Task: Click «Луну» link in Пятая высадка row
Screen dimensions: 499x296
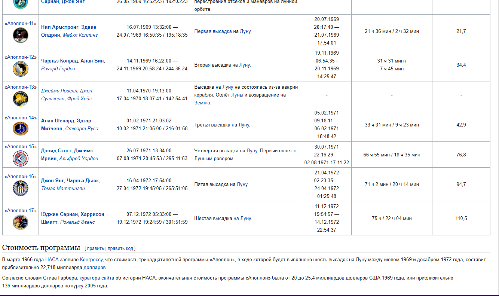Action: [x=242, y=184]
